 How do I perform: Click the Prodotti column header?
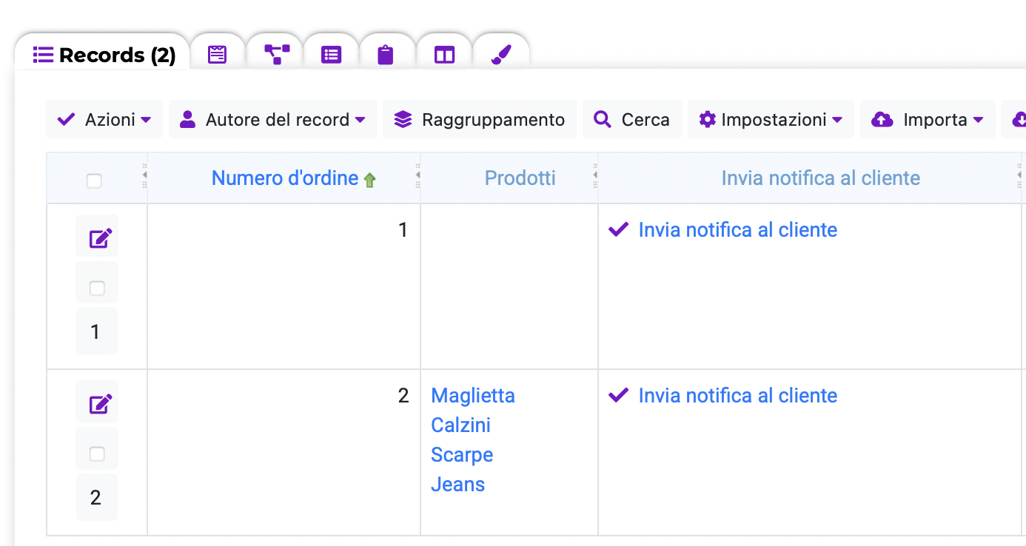point(520,178)
